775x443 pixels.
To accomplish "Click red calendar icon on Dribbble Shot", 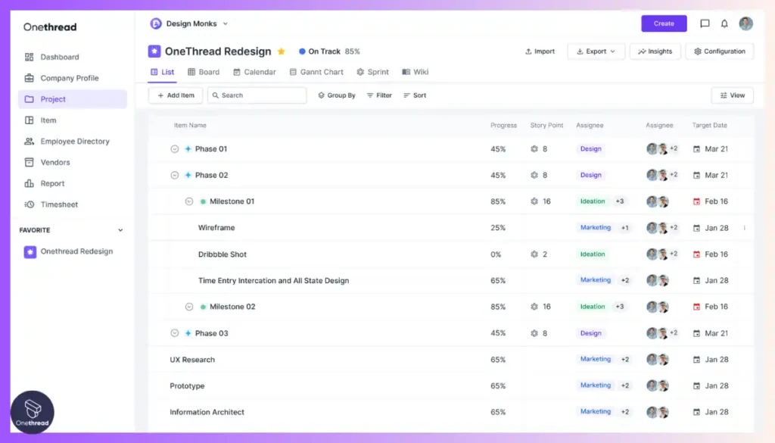I will (696, 254).
